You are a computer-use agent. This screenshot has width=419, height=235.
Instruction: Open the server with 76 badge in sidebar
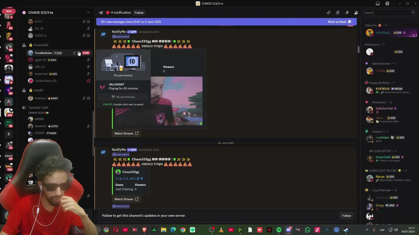tap(9, 37)
